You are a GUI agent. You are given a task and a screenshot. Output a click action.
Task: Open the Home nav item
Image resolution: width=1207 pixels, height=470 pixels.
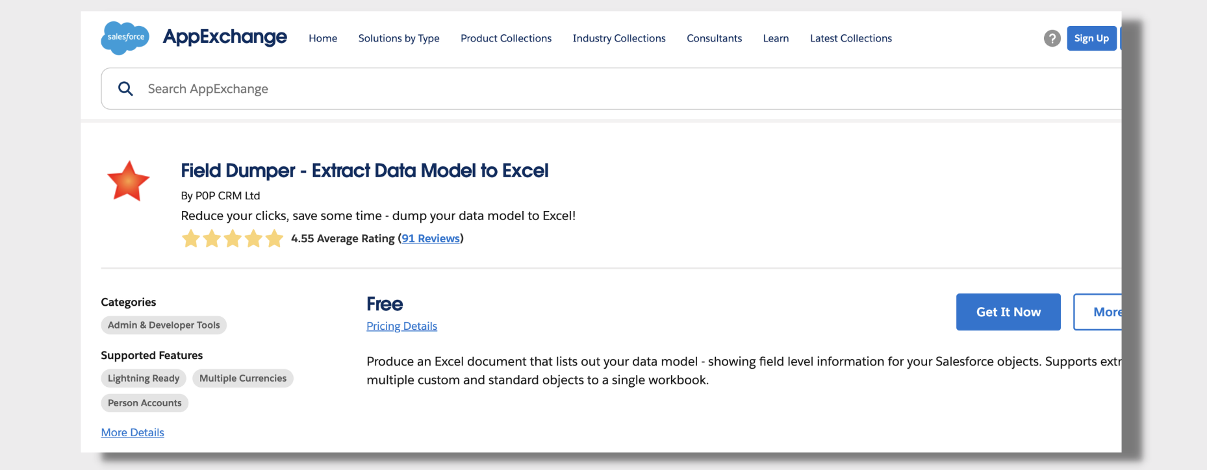(323, 38)
